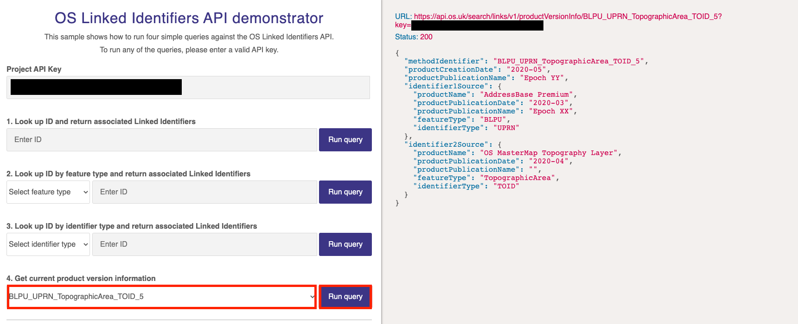Click the "productCreationDate": "2020-05" line
798x324 pixels.
tap(477, 69)
